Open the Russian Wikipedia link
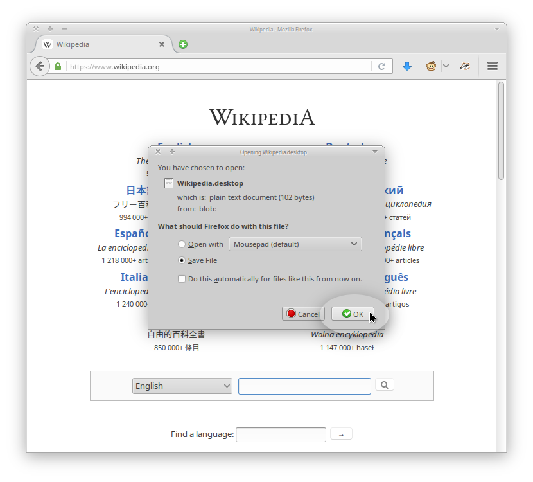Image resolution: width=533 pixels, height=482 pixels. (394, 190)
